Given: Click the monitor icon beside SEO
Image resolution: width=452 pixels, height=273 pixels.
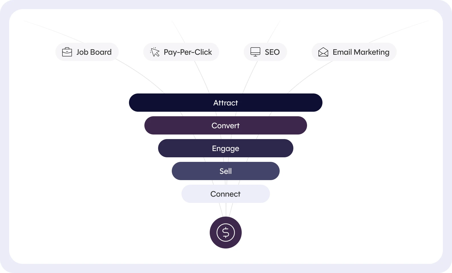Looking at the screenshot, I should 255,52.
